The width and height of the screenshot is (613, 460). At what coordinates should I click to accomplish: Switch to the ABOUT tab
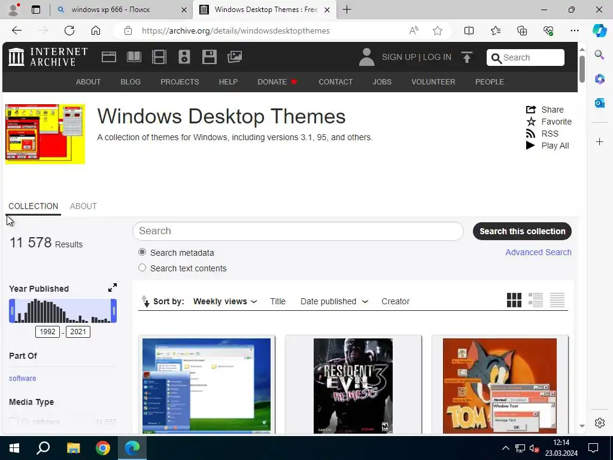(83, 206)
